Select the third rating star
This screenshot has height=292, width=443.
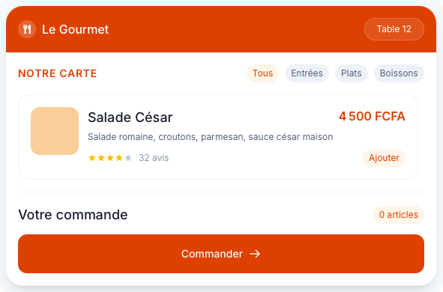coord(110,158)
